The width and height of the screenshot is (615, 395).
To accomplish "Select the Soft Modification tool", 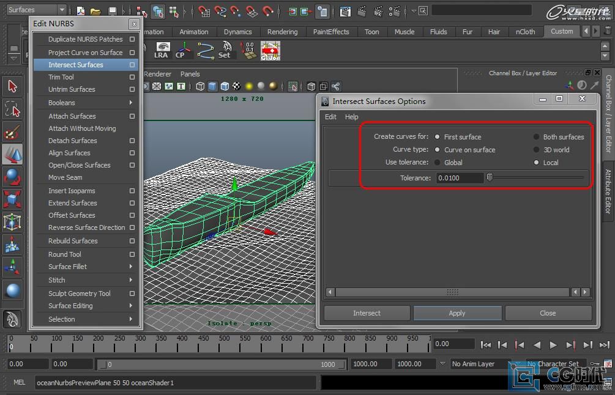I will tap(12, 245).
